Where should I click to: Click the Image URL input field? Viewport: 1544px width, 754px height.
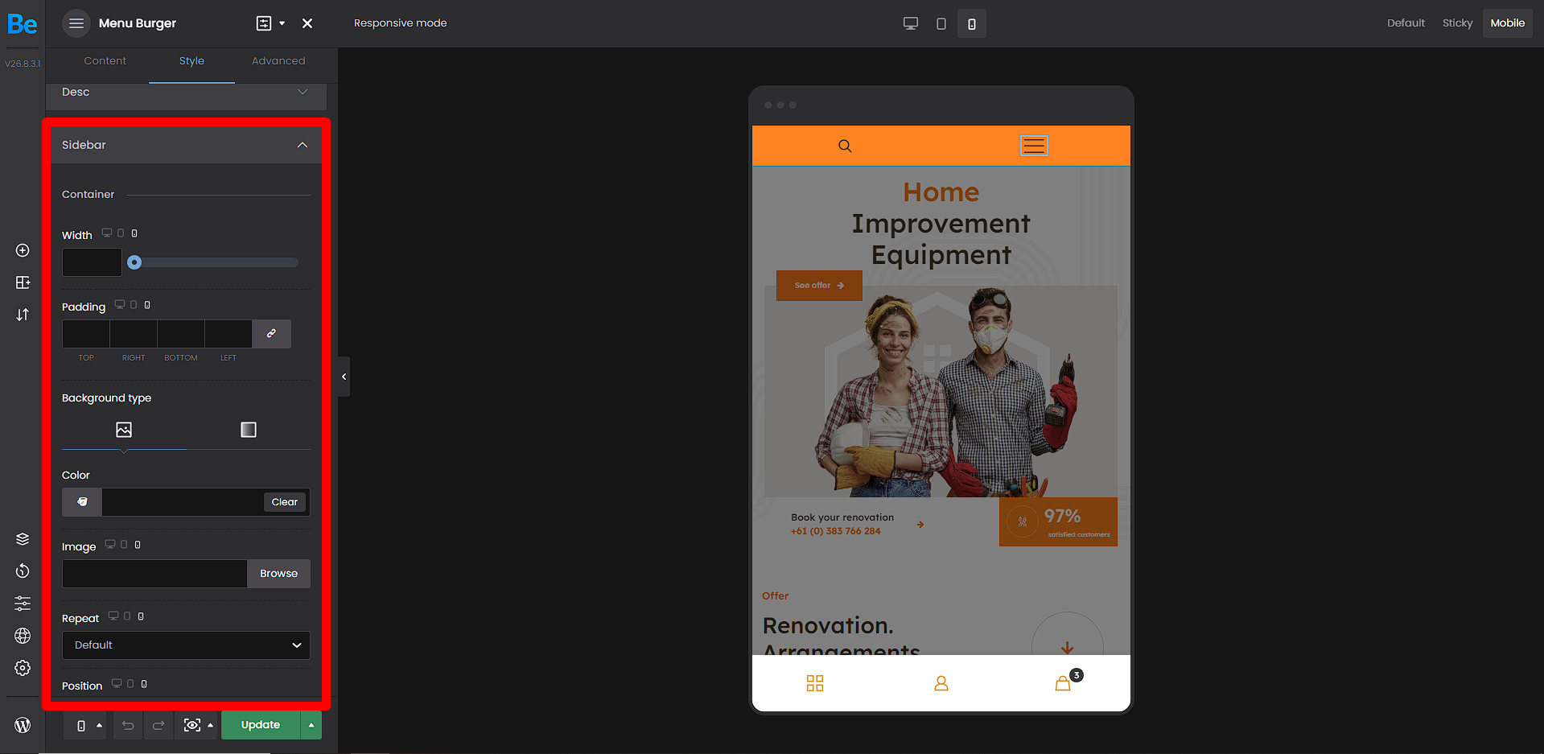coord(154,574)
